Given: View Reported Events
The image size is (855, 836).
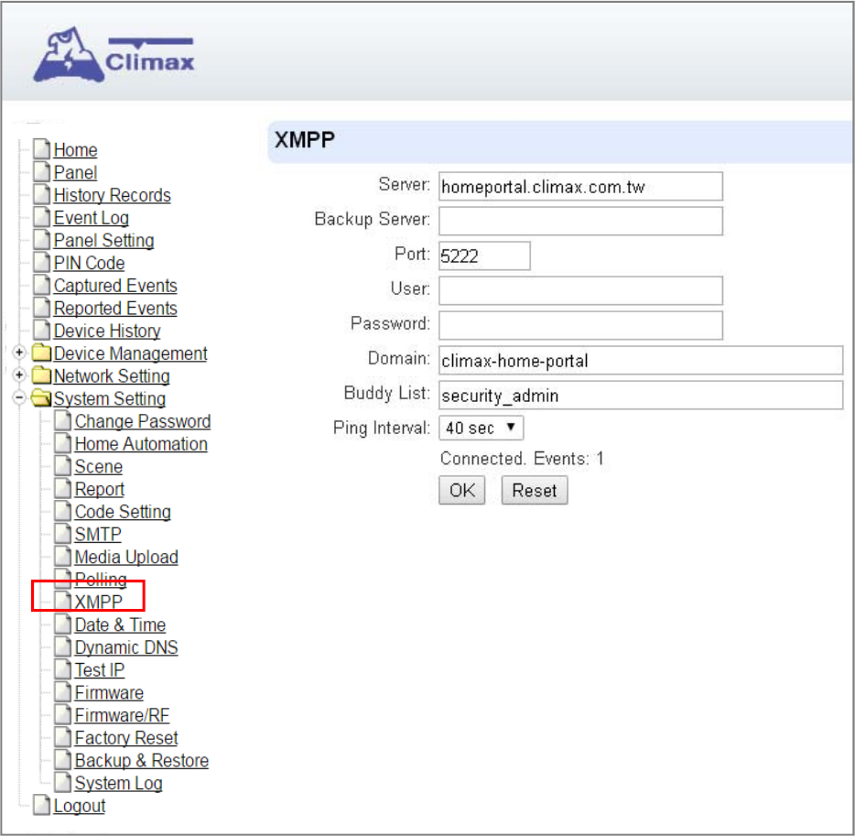Looking at the screenshot, I should (x=115, y=309).
